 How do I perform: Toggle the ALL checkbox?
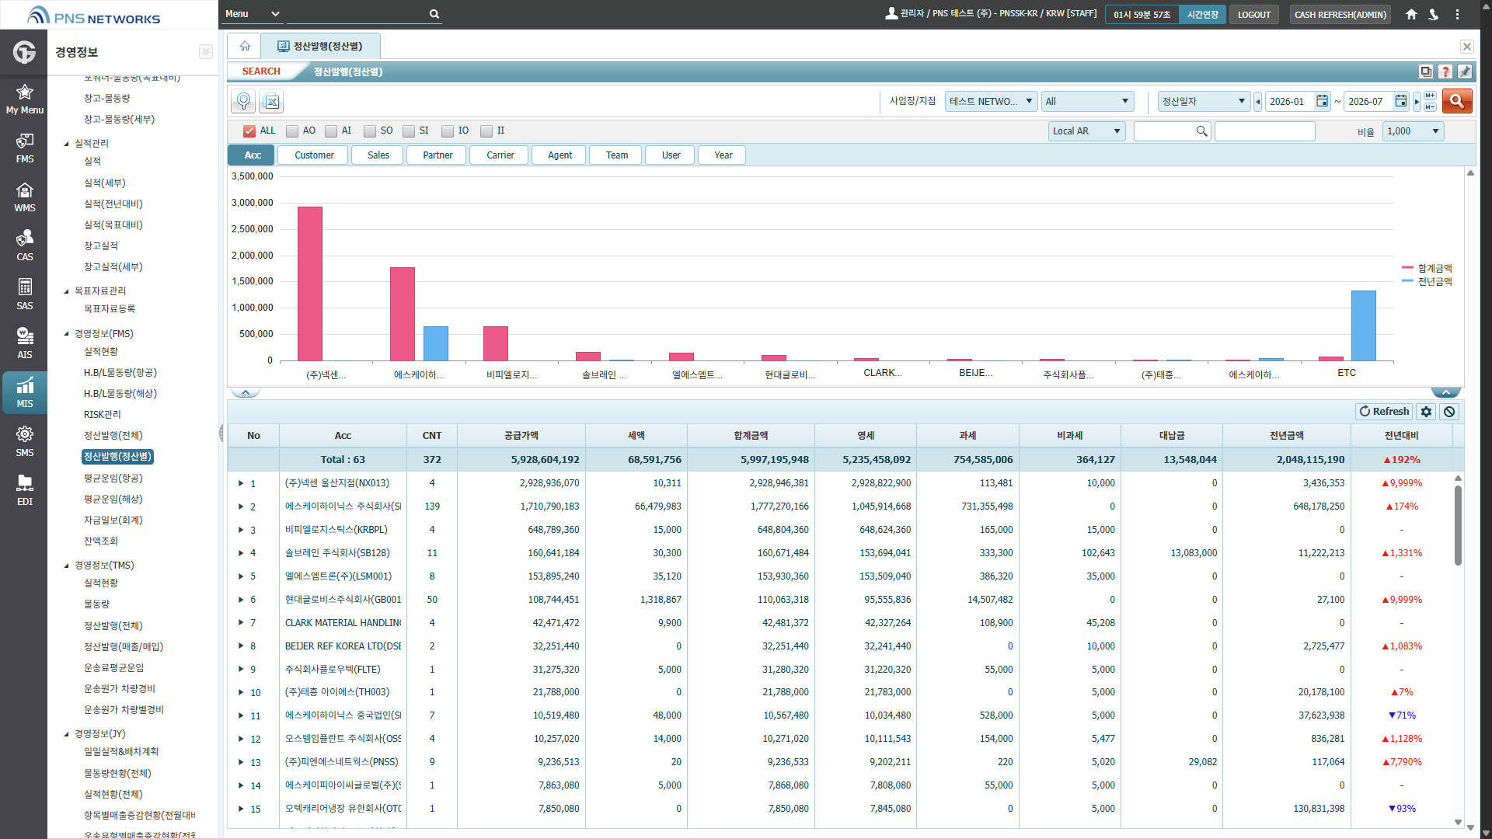point(249,131)
